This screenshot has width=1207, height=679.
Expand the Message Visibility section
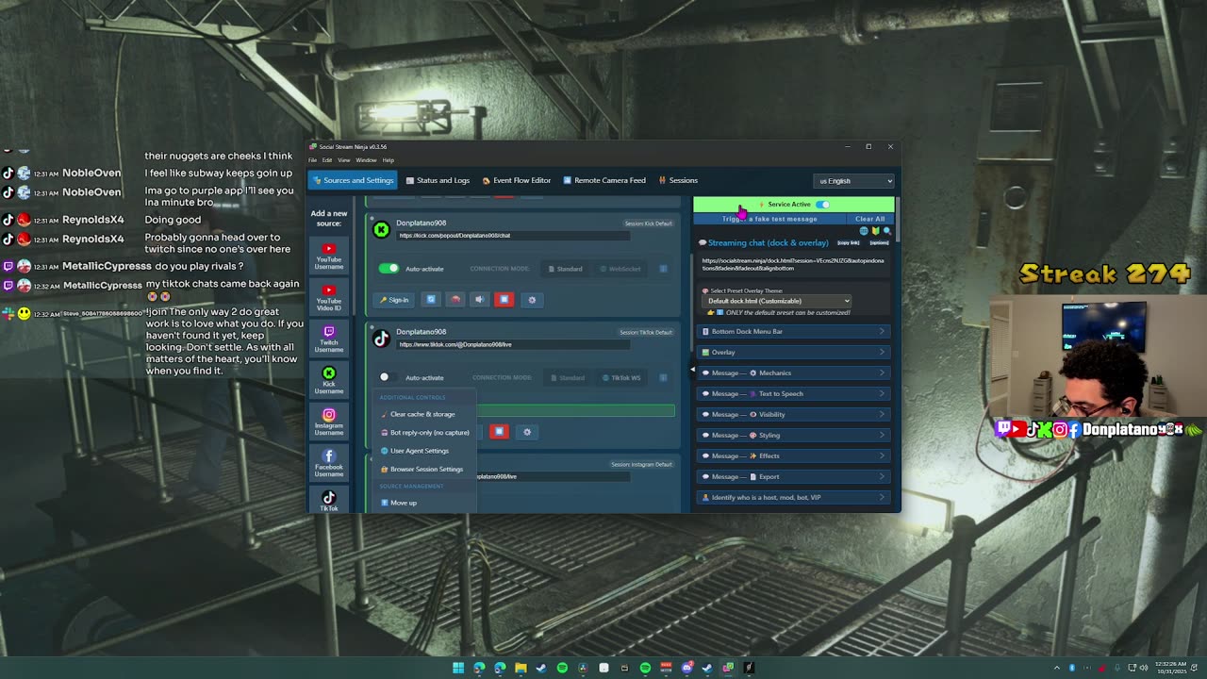point(793,414)
